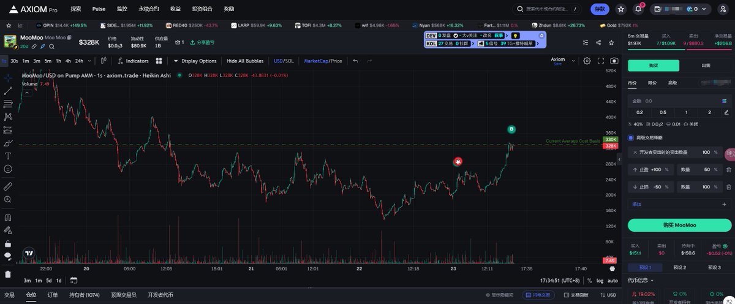Viewport: 735px width, 304px height.
Task: Click the token search field
Action: point(547,9)
